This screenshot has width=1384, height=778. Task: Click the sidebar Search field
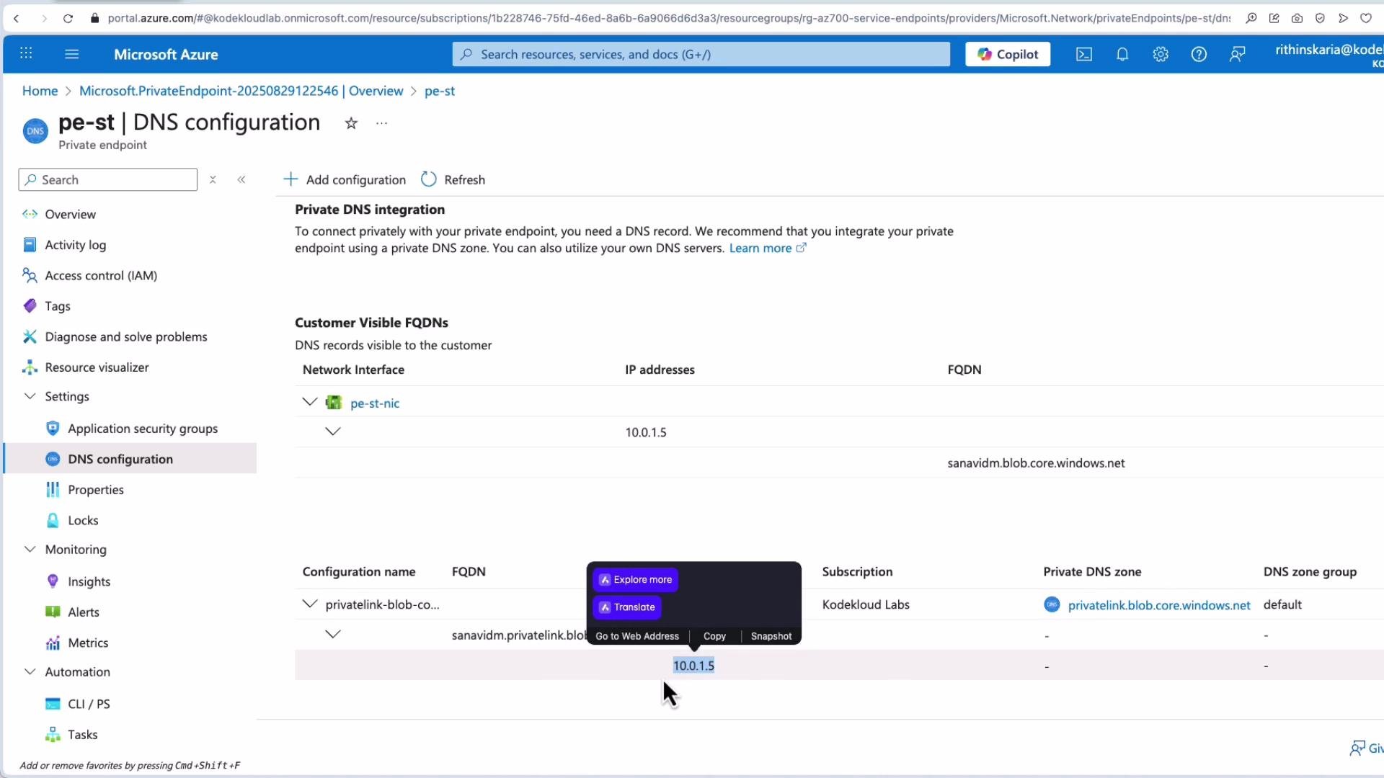[x=107, y=179]
